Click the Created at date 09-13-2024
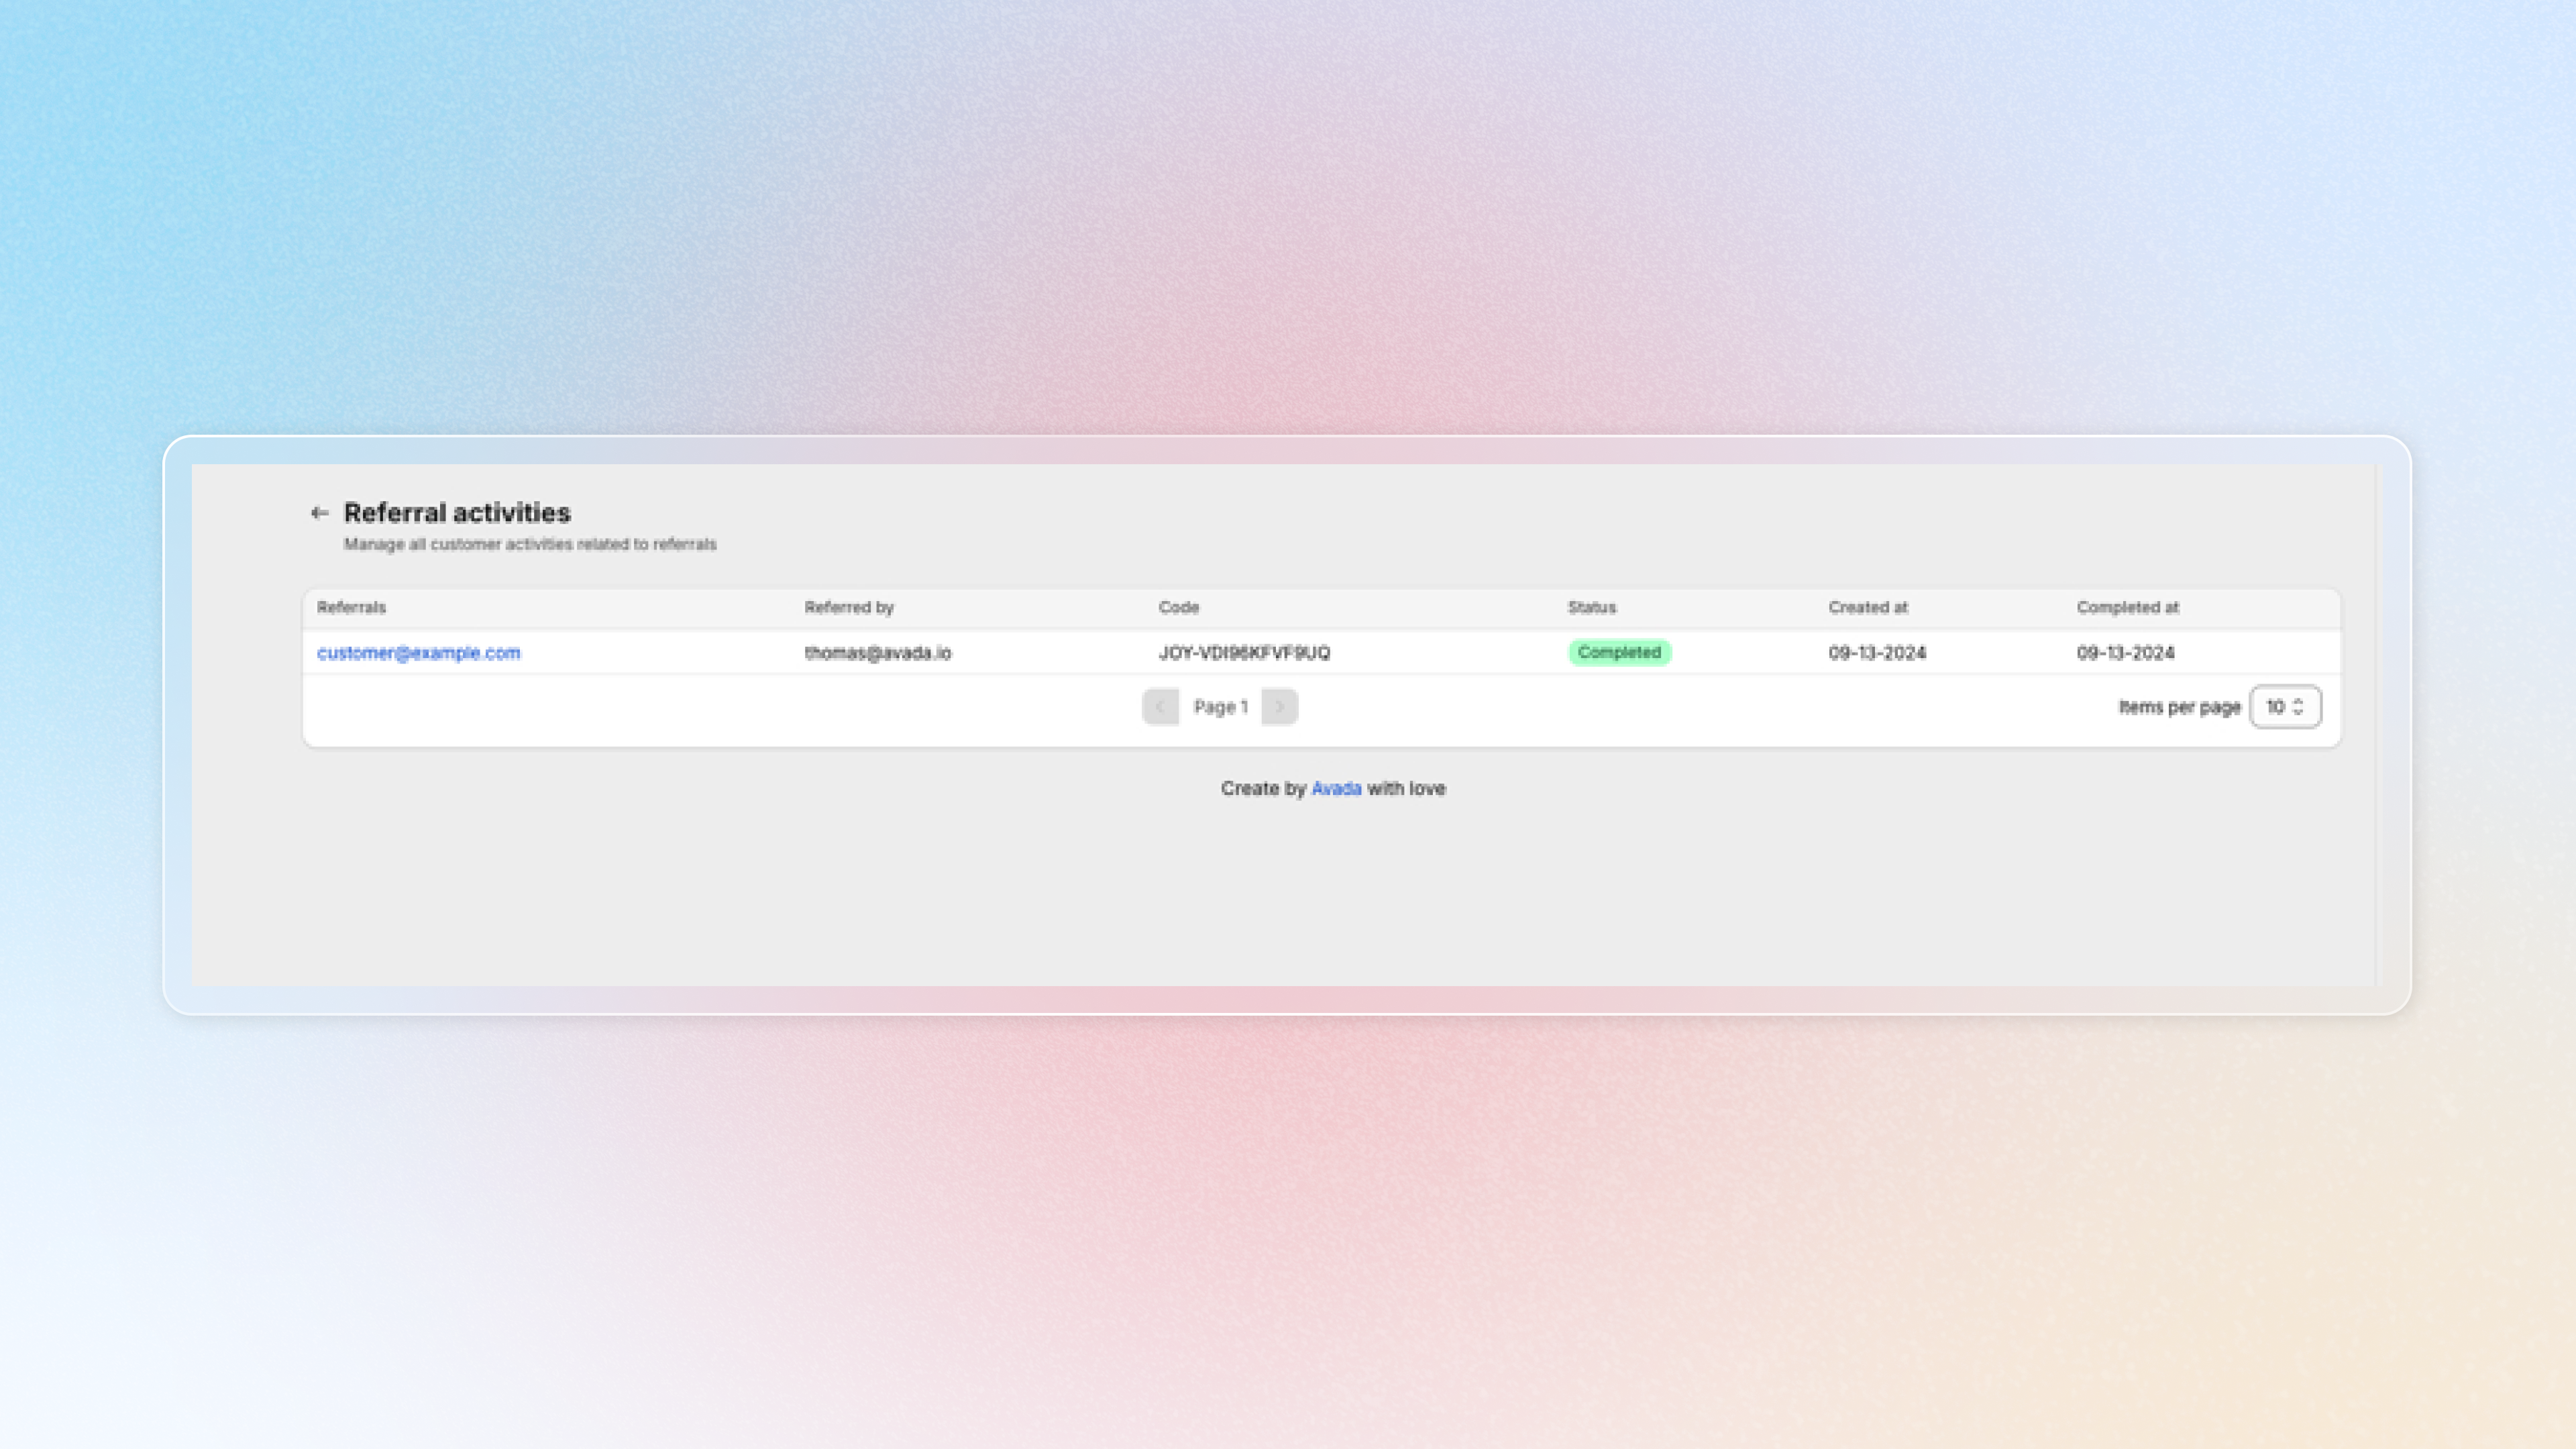 pyautogui.click(x=1876, y=653)
